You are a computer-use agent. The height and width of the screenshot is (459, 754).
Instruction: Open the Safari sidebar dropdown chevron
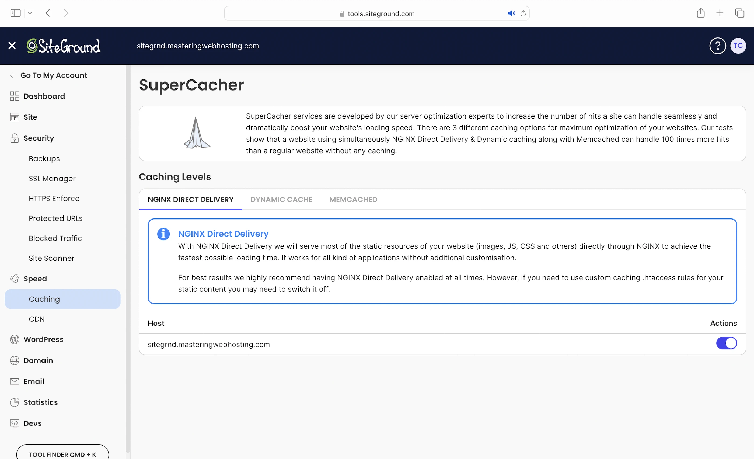coord(30,13)
